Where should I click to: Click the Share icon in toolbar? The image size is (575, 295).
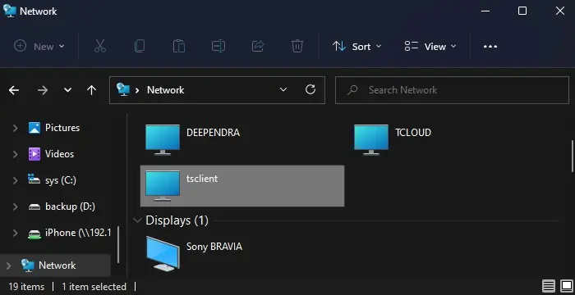coord(258,47)
